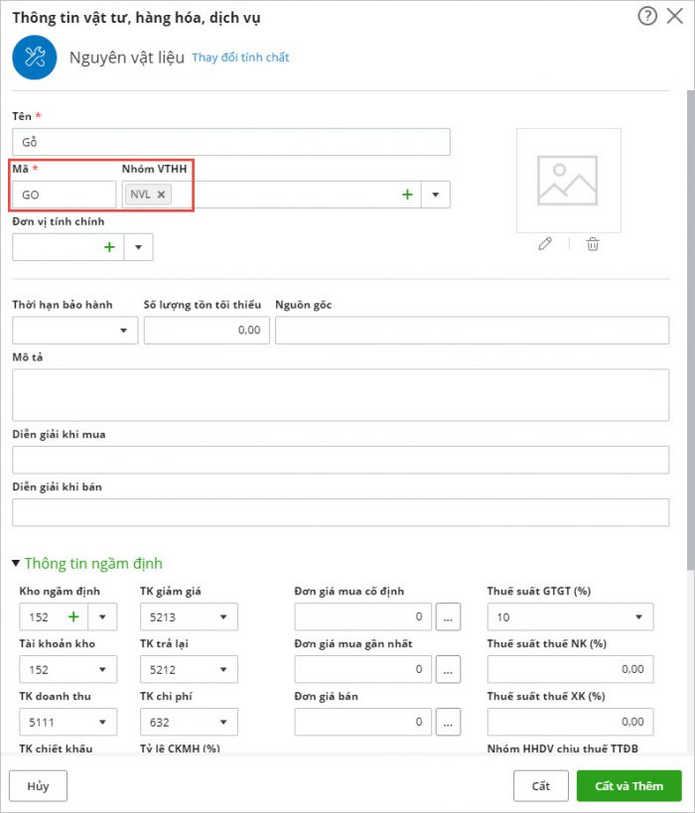This screenshot has width=695, height=813.
Task: Add new Nhóm VTHH with plus icon
Action: 407,195
